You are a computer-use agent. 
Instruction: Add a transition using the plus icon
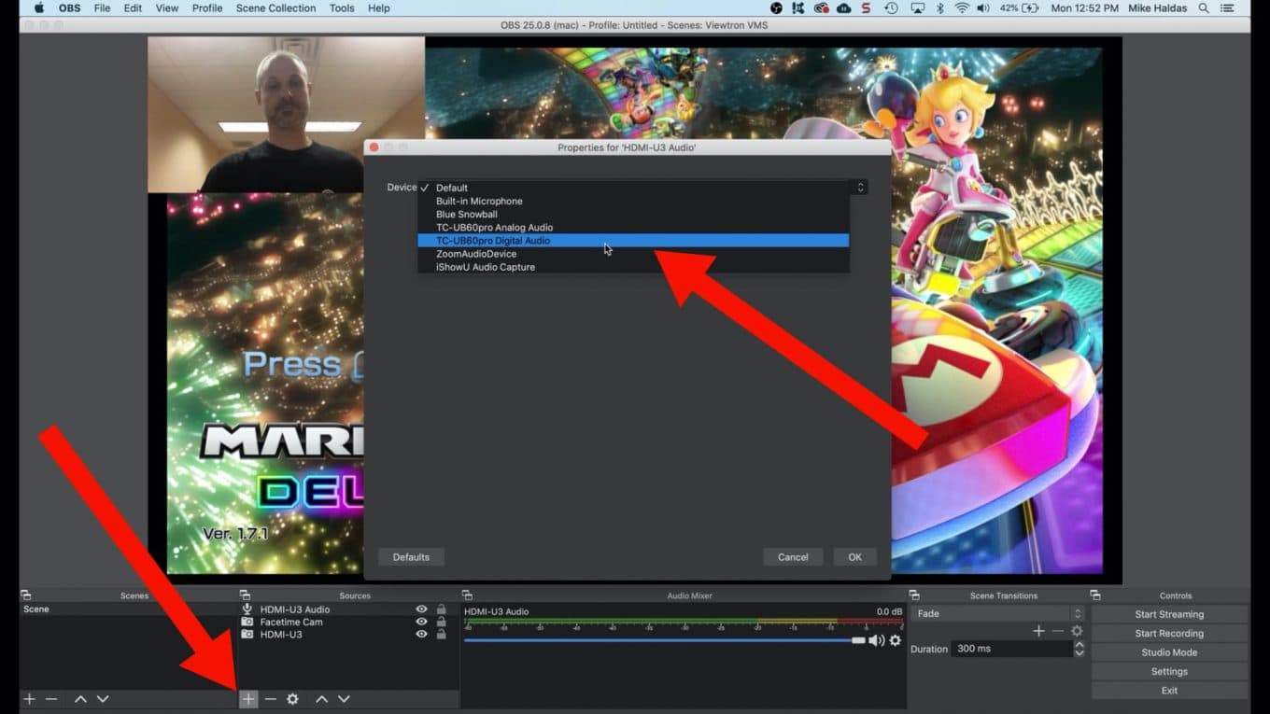click(x=1038, y=630)
